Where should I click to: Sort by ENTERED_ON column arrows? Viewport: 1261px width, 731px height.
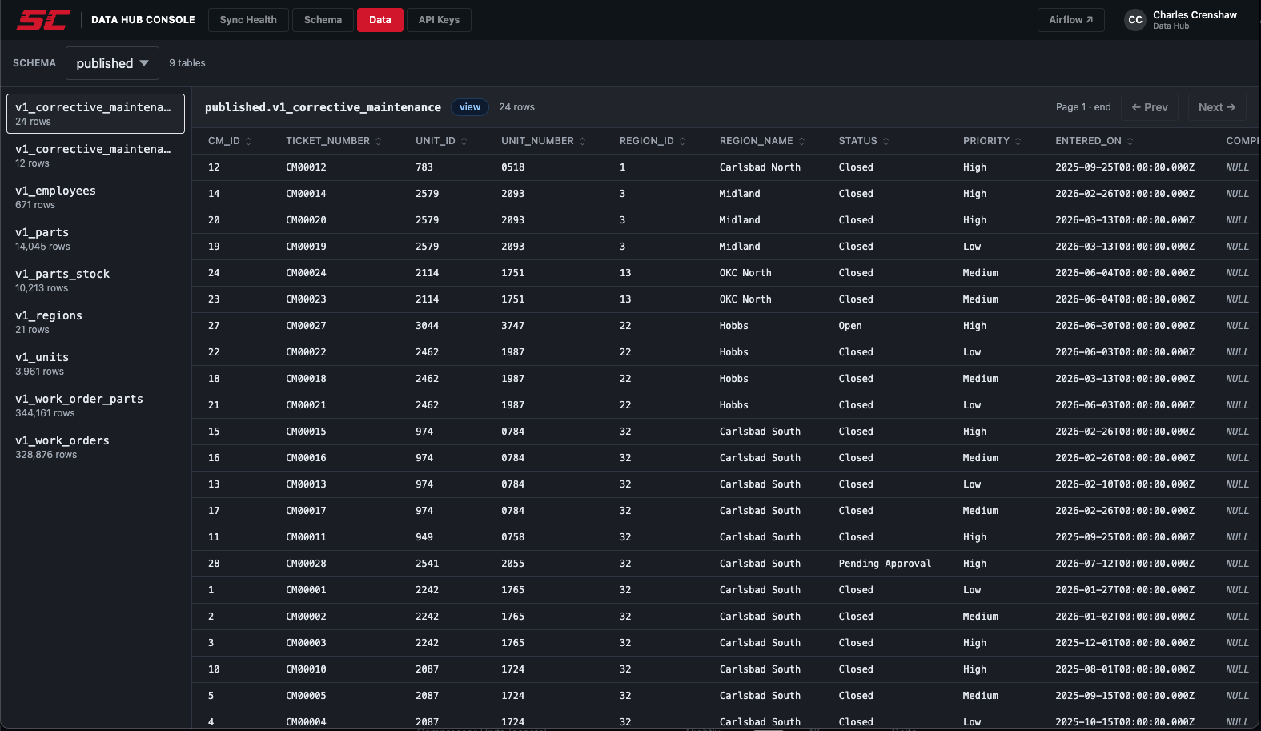[x=1130, y=141]
